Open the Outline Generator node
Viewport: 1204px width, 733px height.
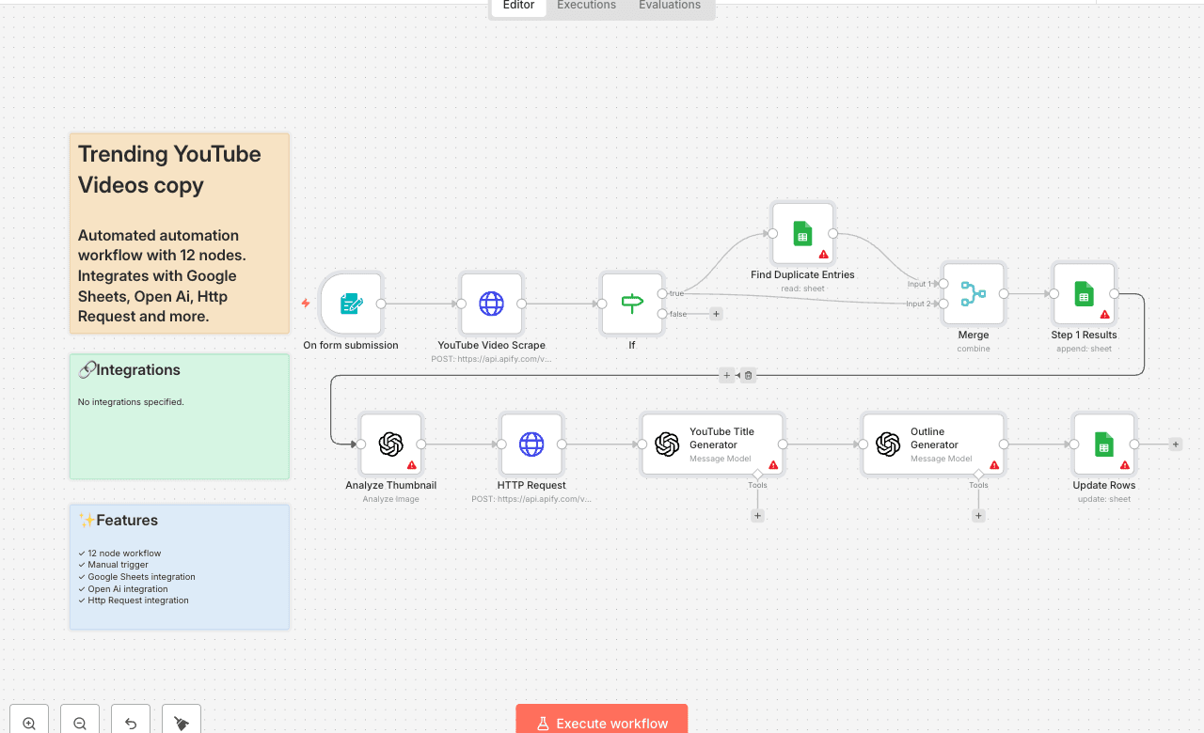[933, 444]
